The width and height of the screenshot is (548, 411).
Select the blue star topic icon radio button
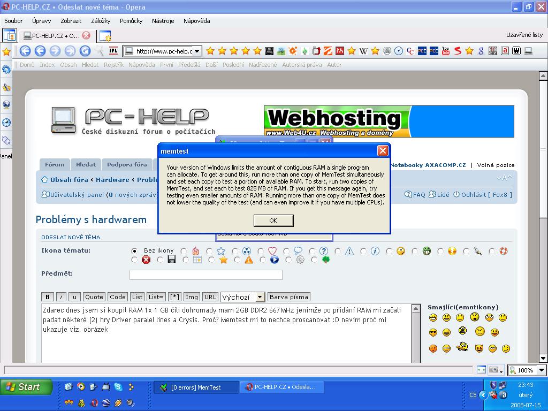[209, 251]
